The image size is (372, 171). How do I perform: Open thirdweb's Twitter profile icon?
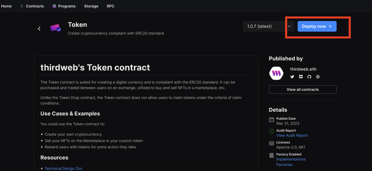coord(292,77)
